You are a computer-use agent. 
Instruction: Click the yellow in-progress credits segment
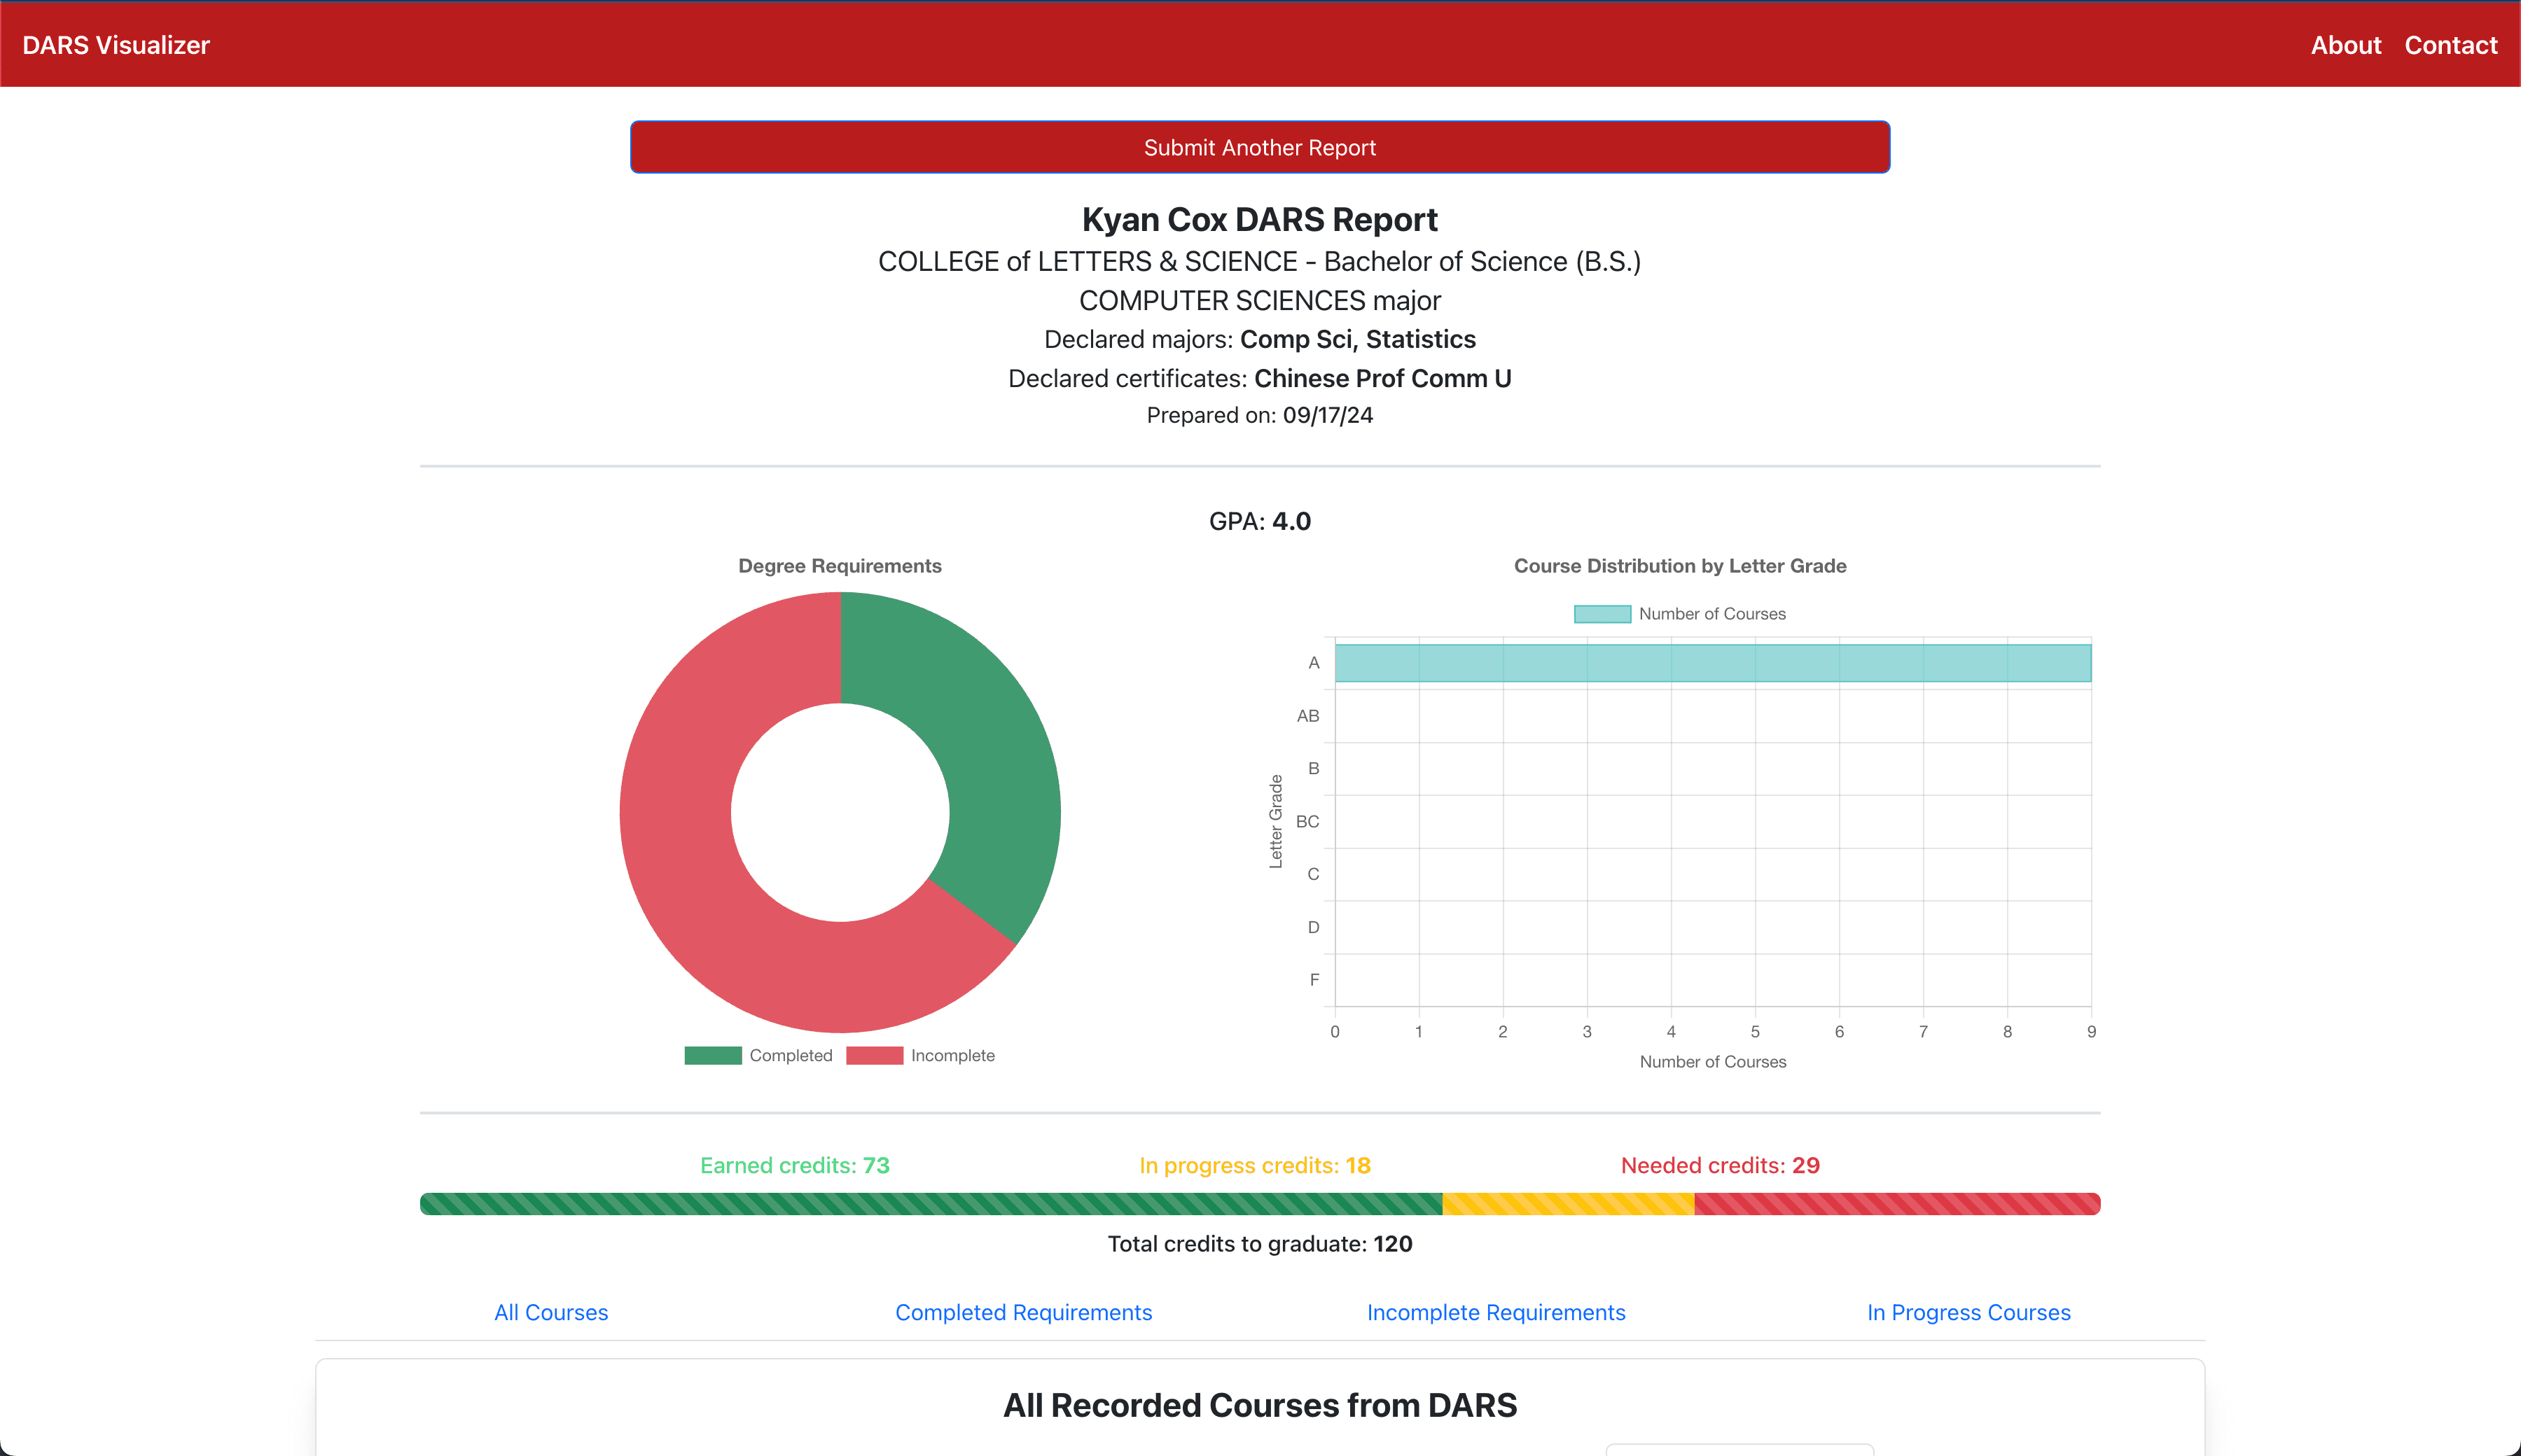coord(1568,1204)
